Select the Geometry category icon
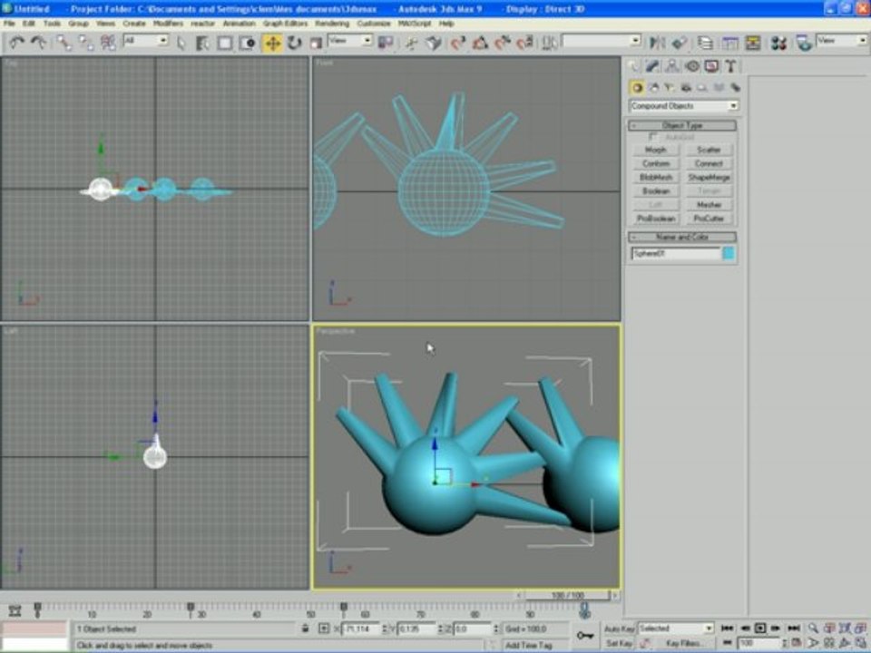 637,88
